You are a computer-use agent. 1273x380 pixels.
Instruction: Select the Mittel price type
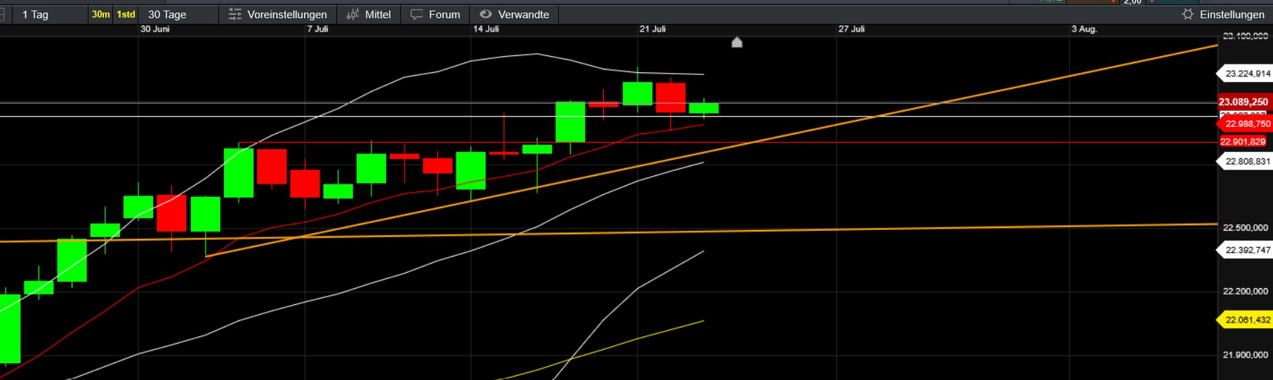tap(369, 15)
